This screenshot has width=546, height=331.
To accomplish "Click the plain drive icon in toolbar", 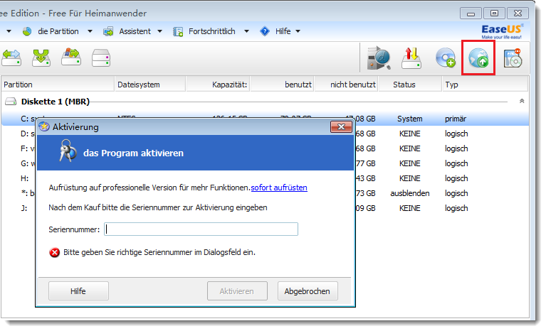I will point(101,57).
